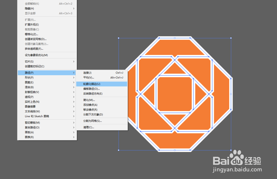Choose 添加锚点(A) command
This screenshot has height=179, width=277.
click(102, 105)
